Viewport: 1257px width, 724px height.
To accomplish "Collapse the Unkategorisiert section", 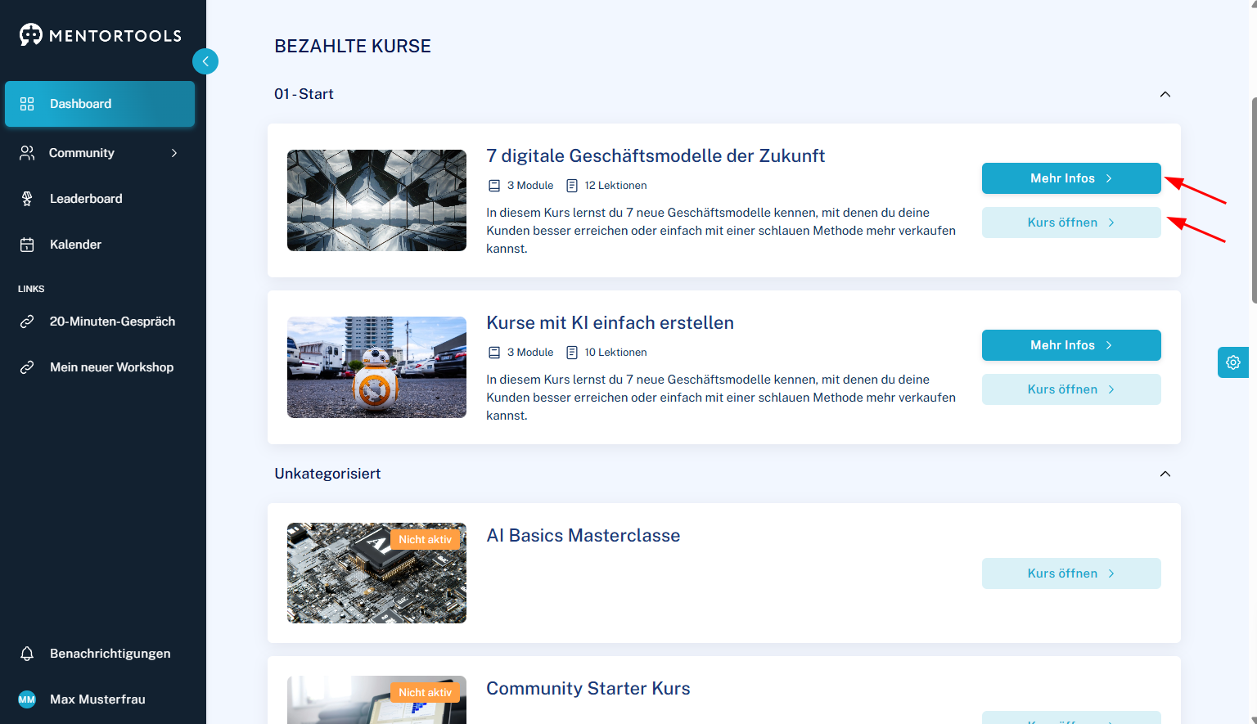I will 1165,474.
